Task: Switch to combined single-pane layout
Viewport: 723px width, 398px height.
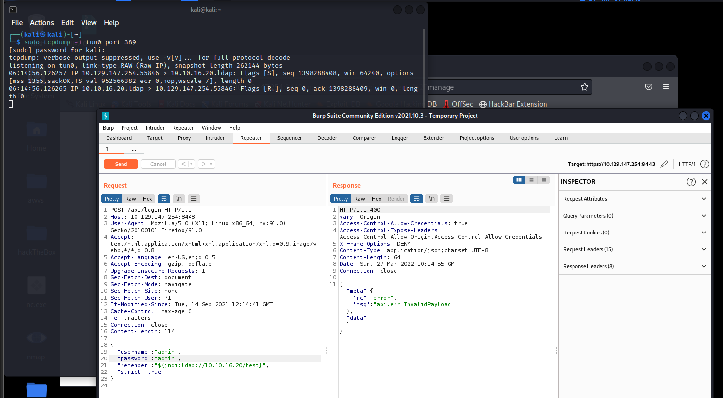Action: tap(544, 180)
